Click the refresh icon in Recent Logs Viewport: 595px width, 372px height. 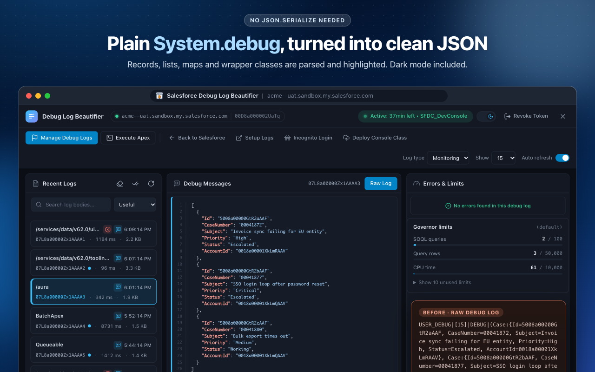[151, 184]
